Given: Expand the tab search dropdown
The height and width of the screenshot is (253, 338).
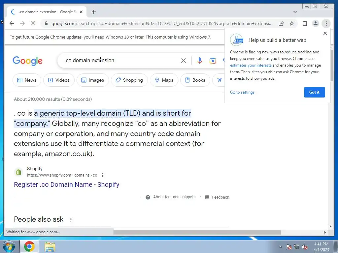Looking at the screenshot, I should coord(295,12).
